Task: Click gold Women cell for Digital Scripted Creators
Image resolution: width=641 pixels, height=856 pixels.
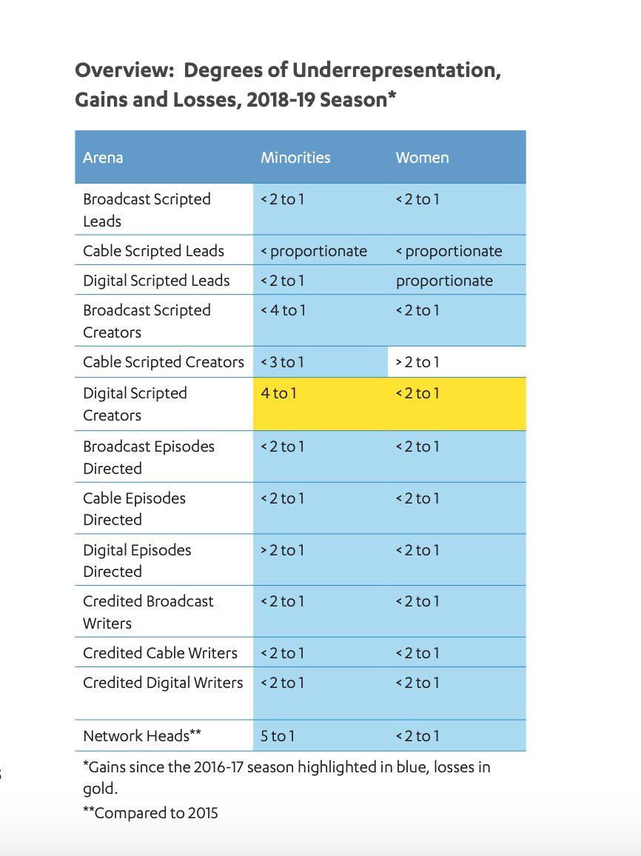Action: [x=417, y=393]
